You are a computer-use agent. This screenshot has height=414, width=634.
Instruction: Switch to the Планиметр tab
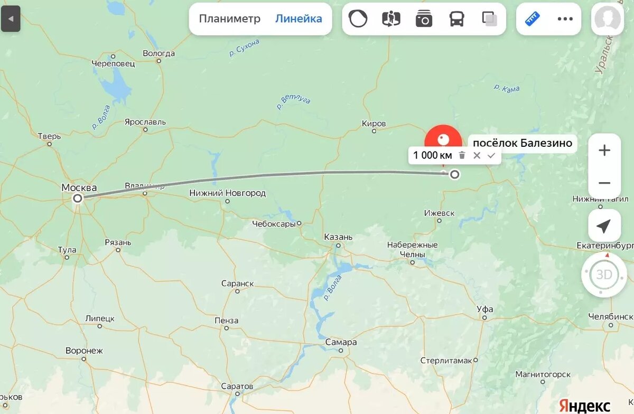pos(230,19)
